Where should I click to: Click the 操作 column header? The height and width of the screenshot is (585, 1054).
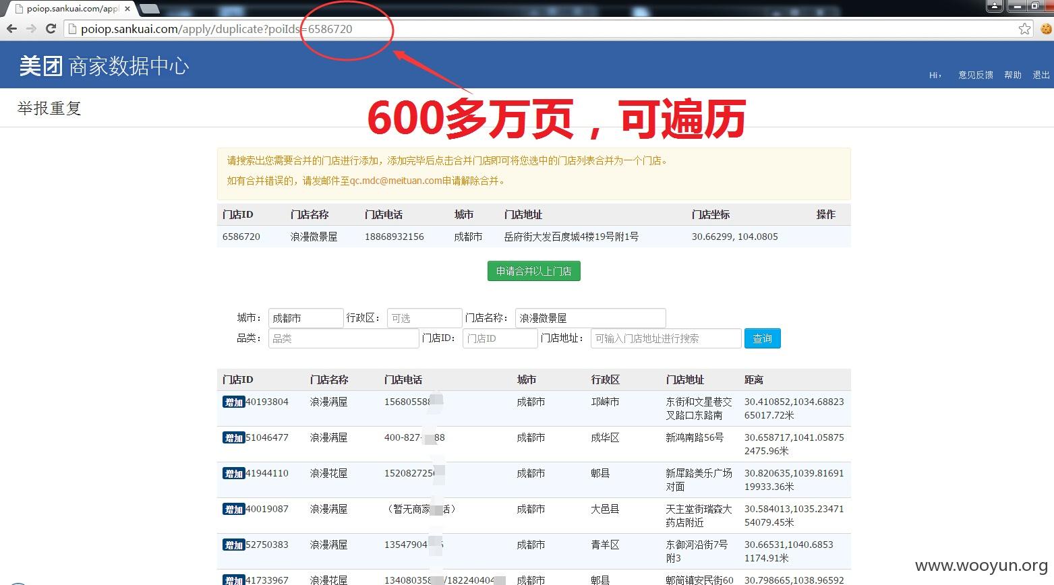coord(825,214)
